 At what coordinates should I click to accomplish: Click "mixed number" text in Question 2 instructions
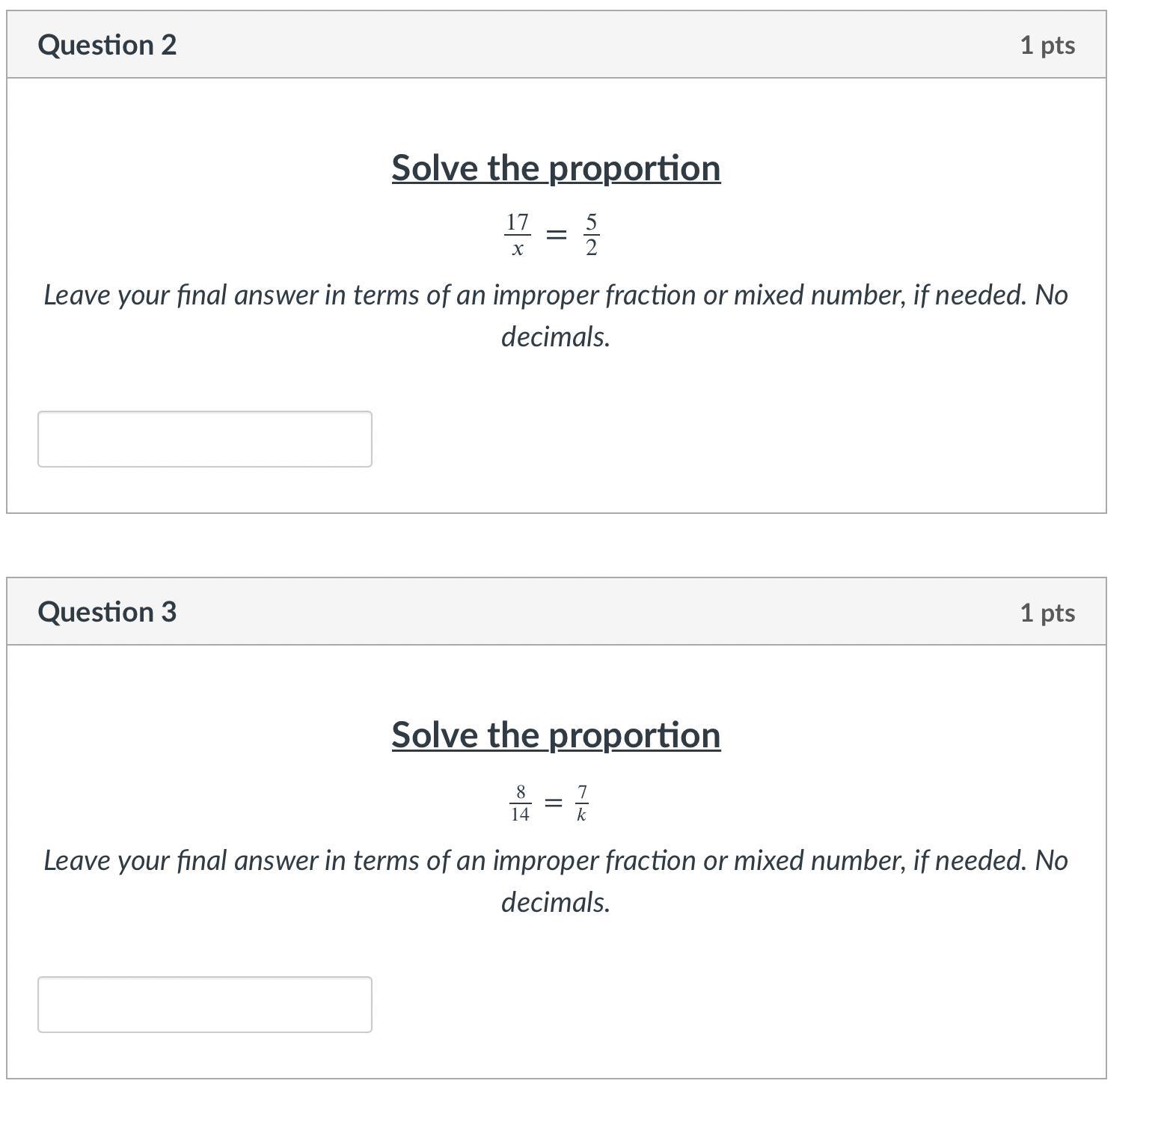(x=817, y=295)
